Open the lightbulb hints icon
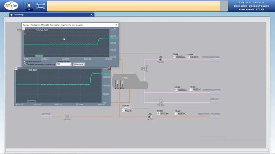Screen dimensions: 275x154 click(29, 6)
